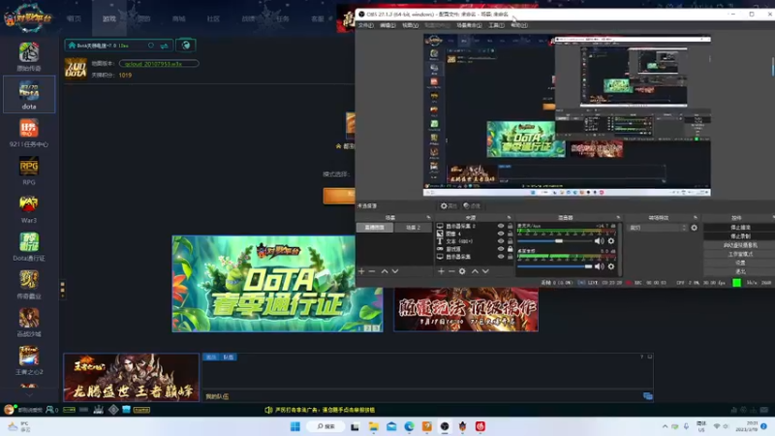Click the home icon in room bar
Image resolution: width=775 pixels, height=436 pixels.
pos(72,46)
